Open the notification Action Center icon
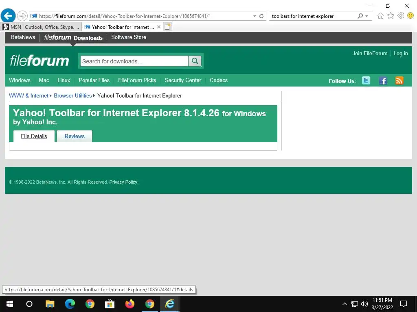This screenshot has height=312, width=417. [404, 304]
